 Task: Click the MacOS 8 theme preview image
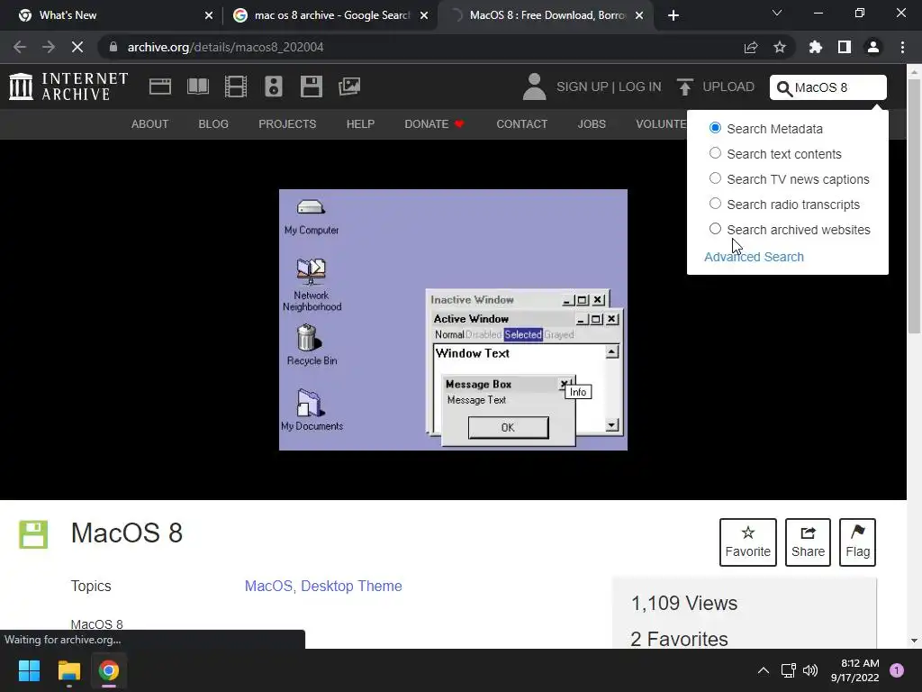point(453,320)
